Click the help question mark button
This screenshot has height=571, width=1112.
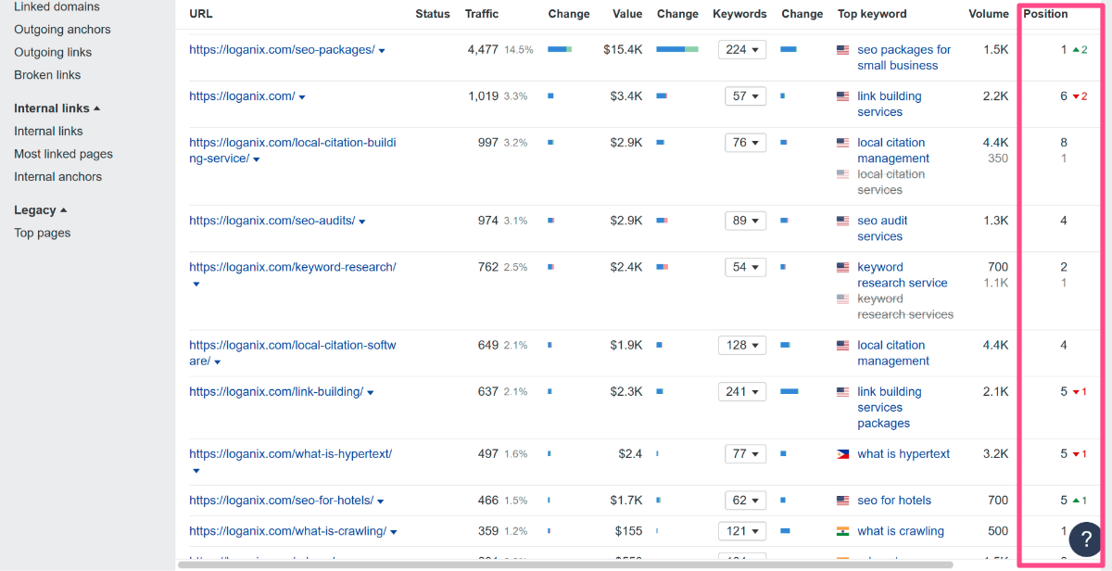pyautogui.click(x=1086, y=539)
